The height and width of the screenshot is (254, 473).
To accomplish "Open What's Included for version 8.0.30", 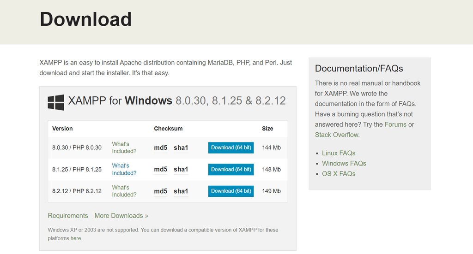I will click(x=124, y=148).
